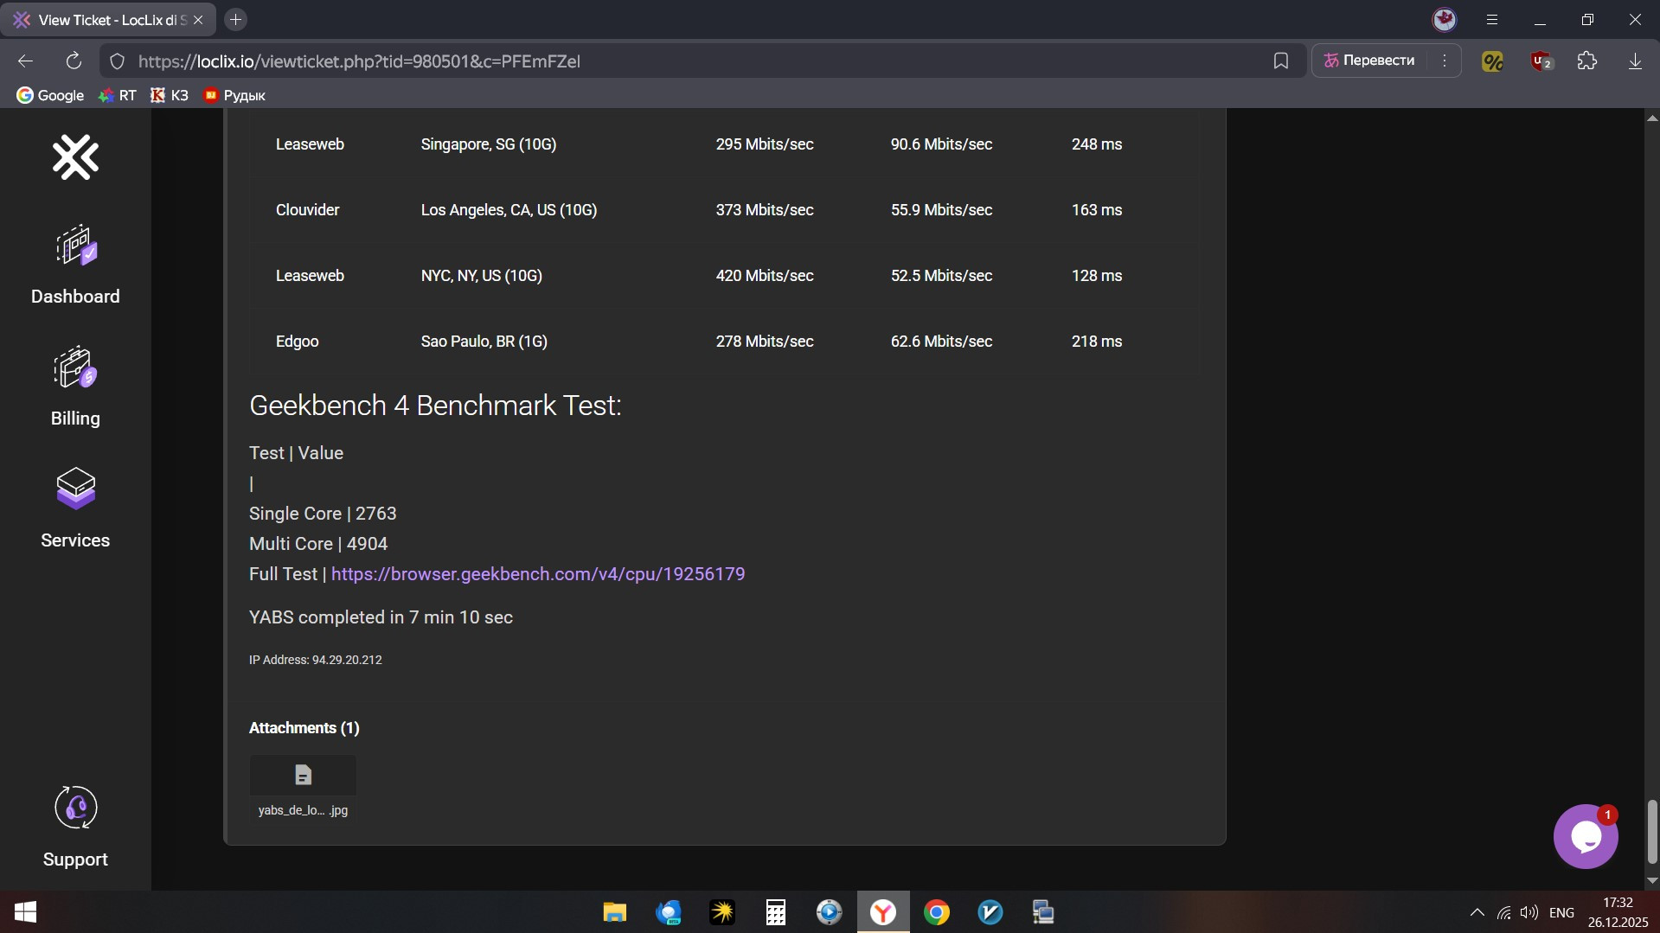
Task: Click the scrollbar up arrow
Action: [x=1652, y=118]
